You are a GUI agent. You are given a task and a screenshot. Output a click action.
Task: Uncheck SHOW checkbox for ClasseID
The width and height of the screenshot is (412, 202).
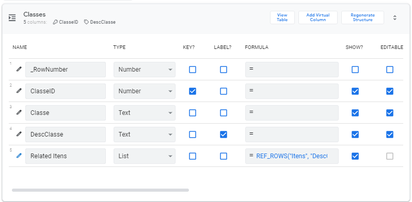(x=355, y=91)
